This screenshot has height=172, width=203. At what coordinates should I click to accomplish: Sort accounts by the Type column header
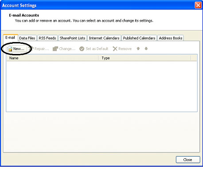tap(144, 58)
